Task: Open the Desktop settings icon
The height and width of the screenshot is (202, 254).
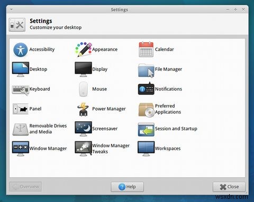Action: pos(21,69)
